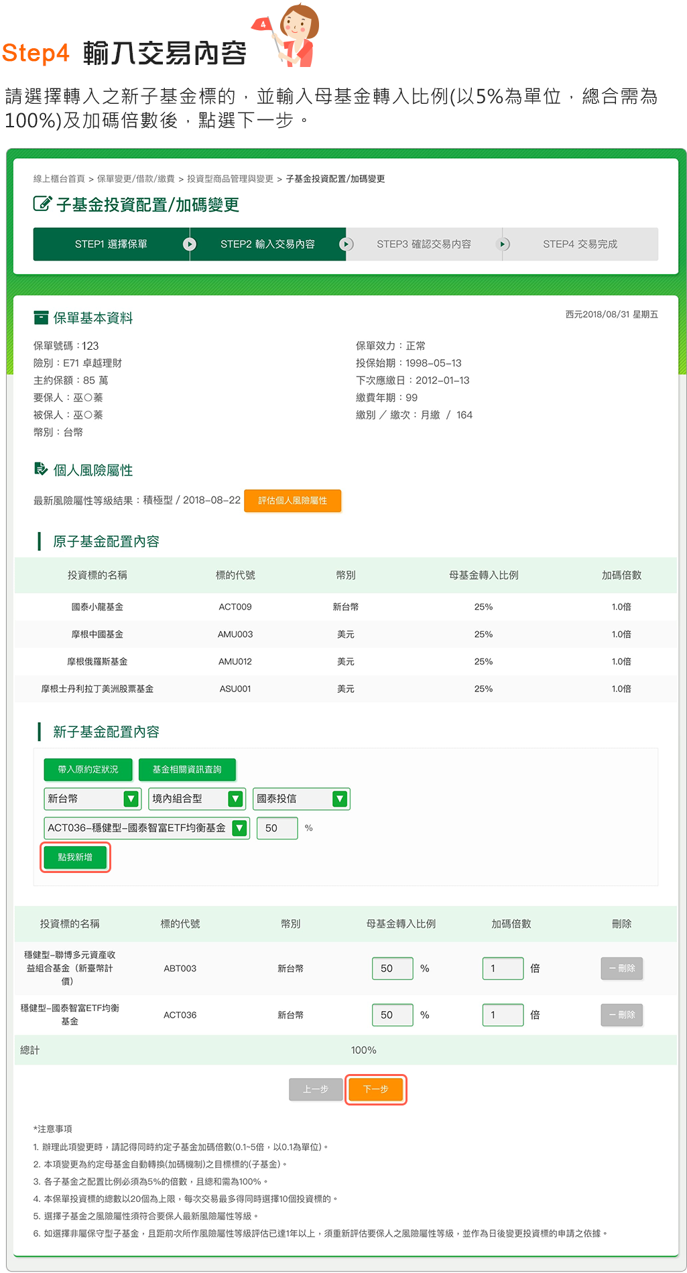Open 保單變更/借款/繳費 breadcrumb link
Image resolution: width=687 pixels, height=1273 pixels.
click(x=135, y=179)
